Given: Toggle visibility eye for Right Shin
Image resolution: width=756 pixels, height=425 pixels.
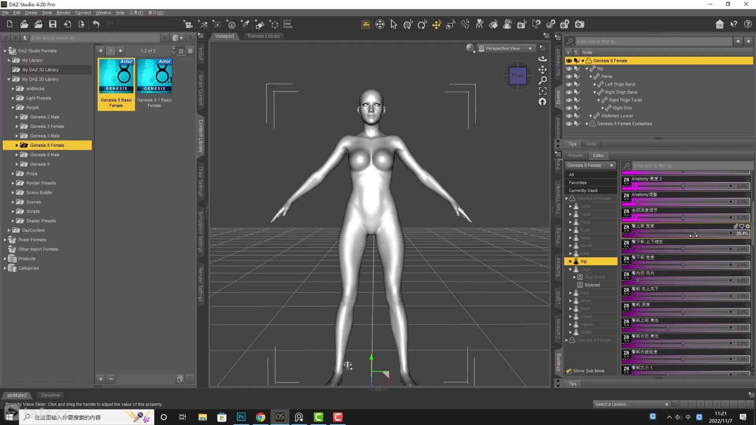Looking at the screenshot, I should pos(569,108).
